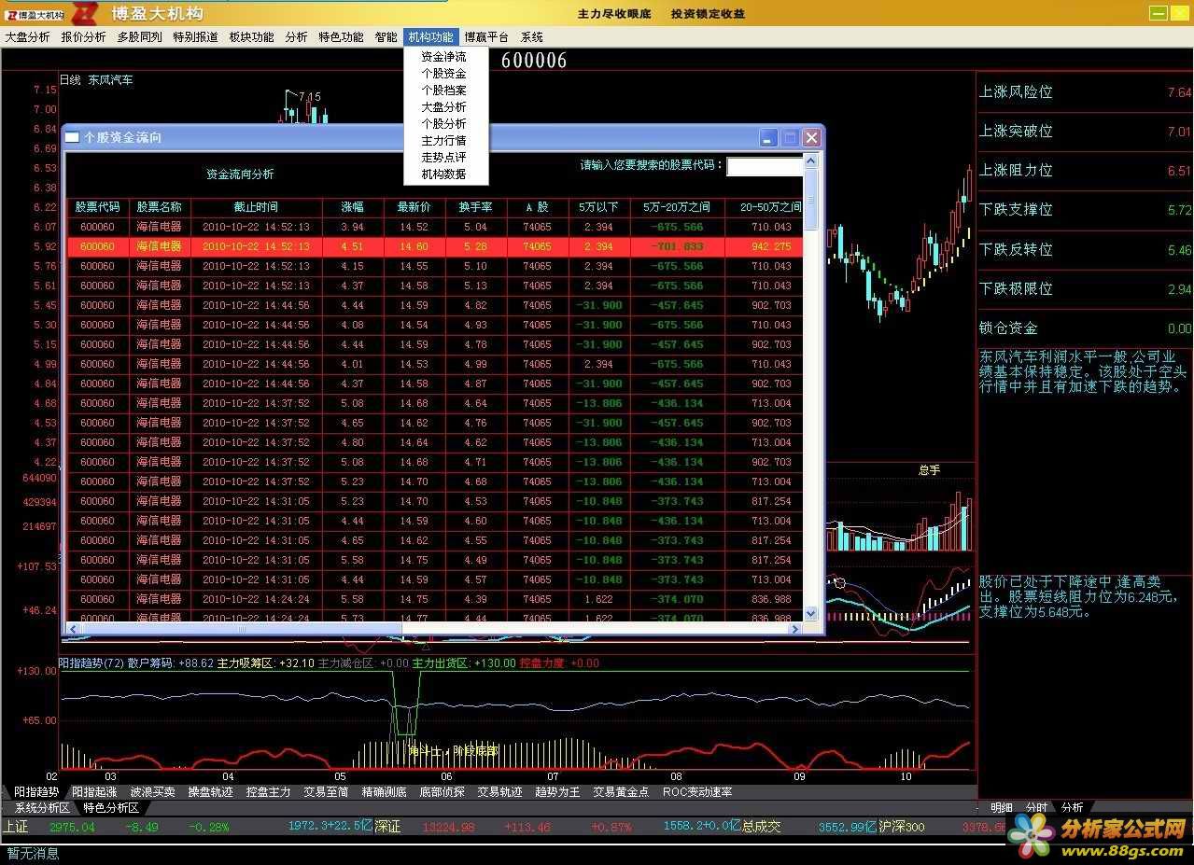Click the 换手率 column header
The width and height of the screenshot is (1194, 865).
pos(476,207)
